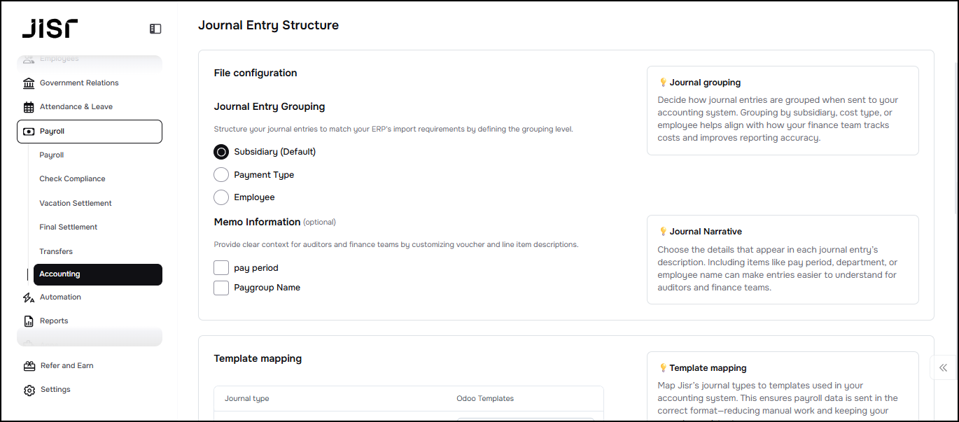
Task: Click the Reports chart icon
Action: tap(29, 321)
